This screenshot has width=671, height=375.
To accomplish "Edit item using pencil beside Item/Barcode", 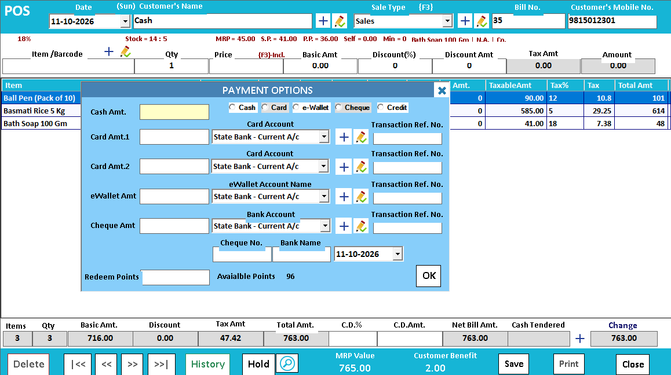I will pos(125,52).
